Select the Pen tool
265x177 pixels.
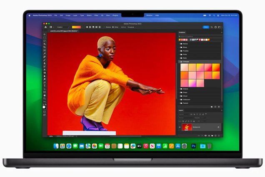[x=45, y=82]
